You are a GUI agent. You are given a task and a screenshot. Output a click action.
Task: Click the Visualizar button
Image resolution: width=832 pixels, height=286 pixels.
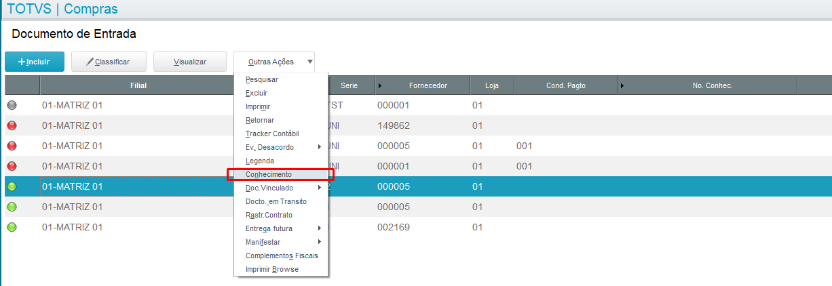point(190,62)
